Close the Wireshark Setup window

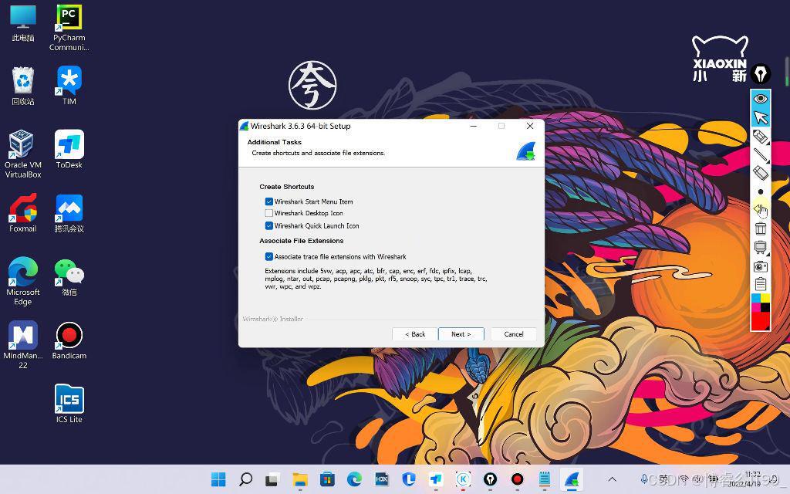click(x=530, y=126)
